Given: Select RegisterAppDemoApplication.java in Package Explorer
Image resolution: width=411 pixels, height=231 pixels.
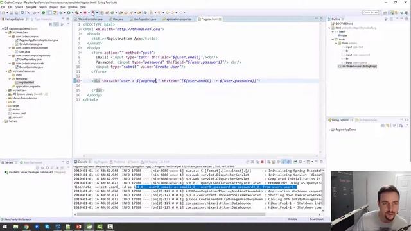Looking at the screenshot, I should point(37,40).
